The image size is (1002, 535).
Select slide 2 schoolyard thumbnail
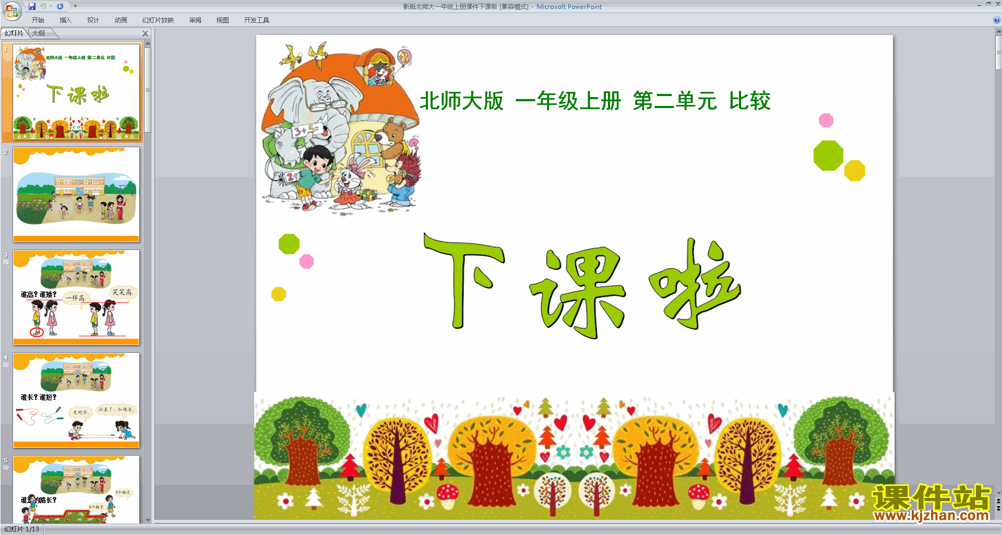coord(76,195)
